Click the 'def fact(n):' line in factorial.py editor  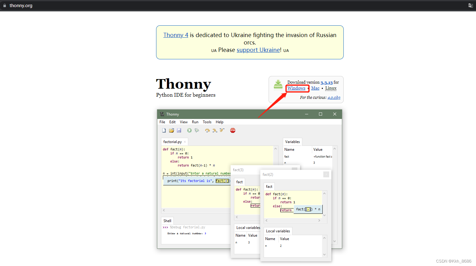coord(174,149)
